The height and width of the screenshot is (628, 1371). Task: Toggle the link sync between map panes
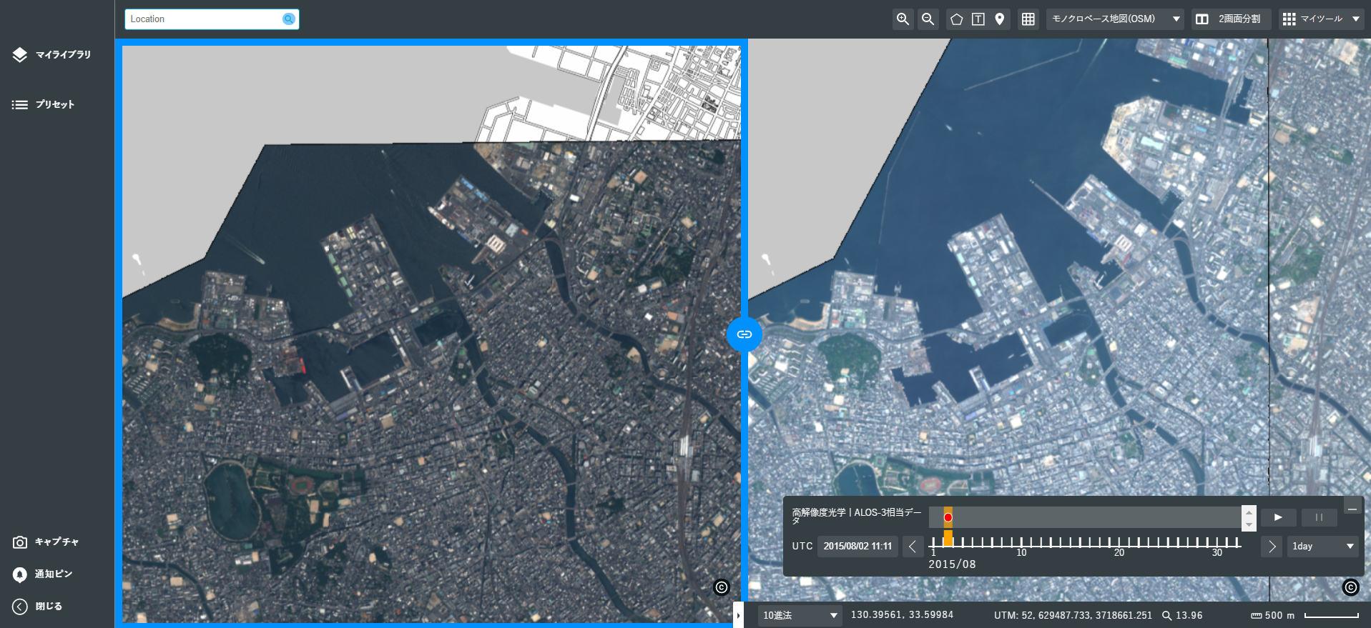click(745, 334)
